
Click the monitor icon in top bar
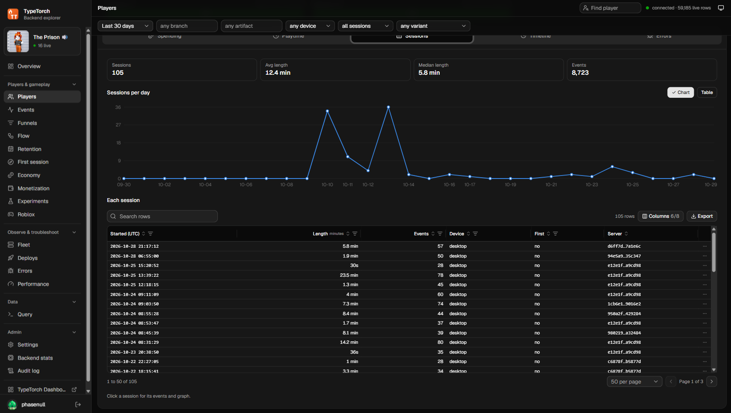tap(721, 8)
